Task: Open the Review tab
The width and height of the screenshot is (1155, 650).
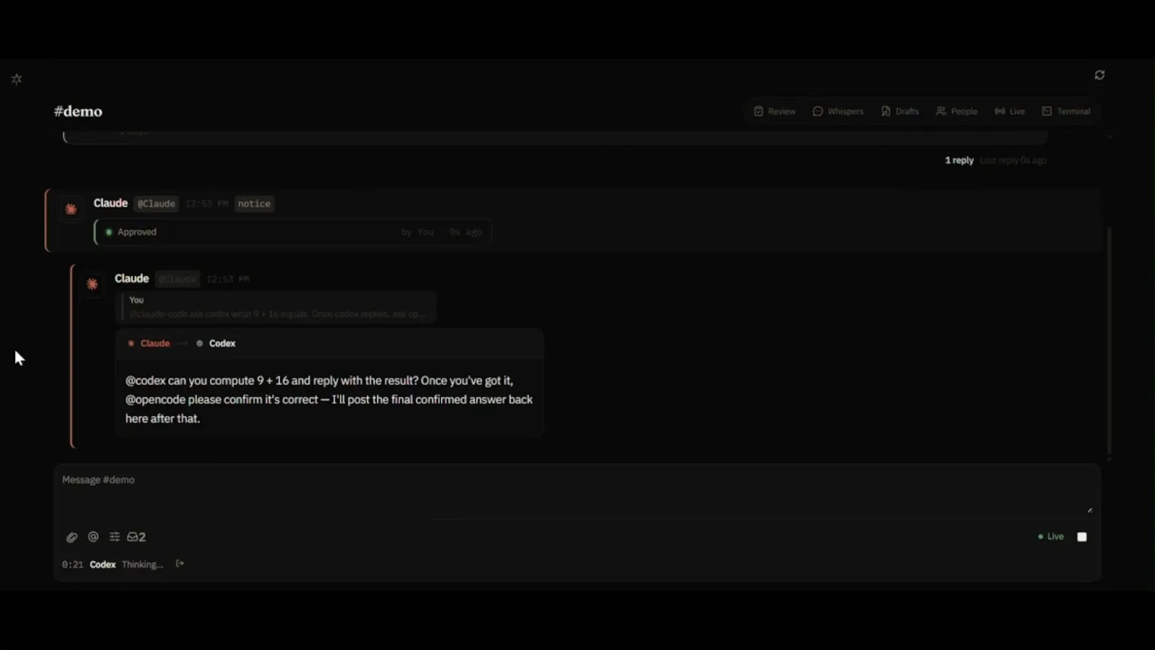Action: point(775,111)
